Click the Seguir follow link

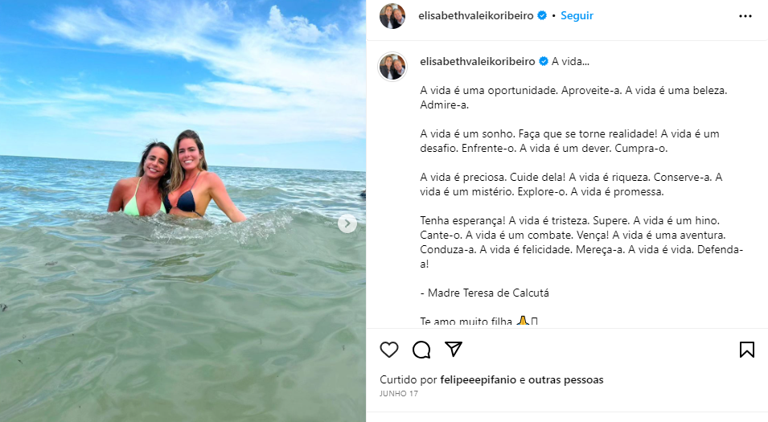click(577, 15)
